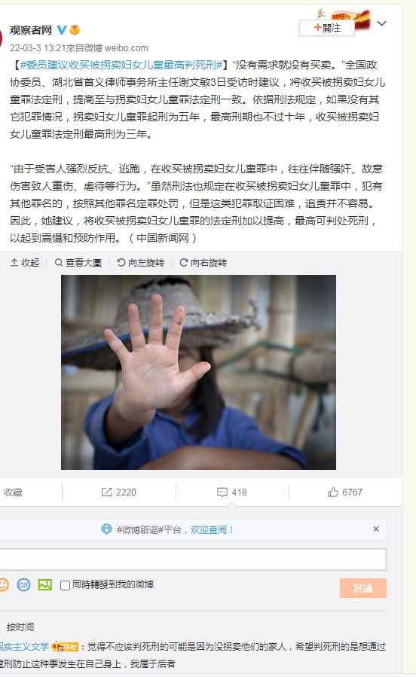
Task: Collapse image with 收起 arrow
Action: pos(25,263)
